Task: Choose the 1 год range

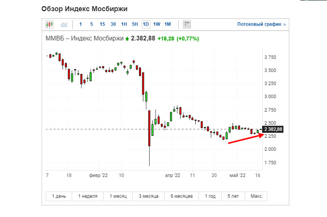Action: pyautogui.click(x=210, y=196)
